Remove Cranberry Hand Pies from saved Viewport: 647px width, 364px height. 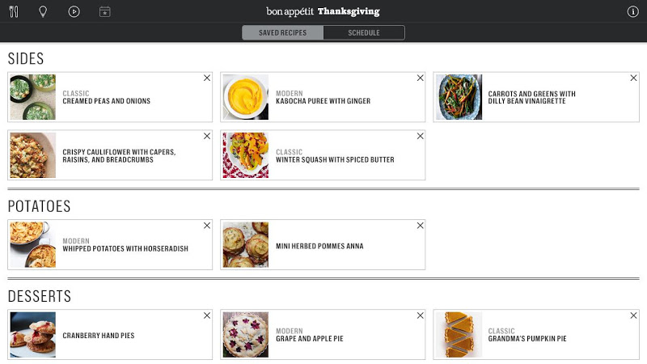pos(206,315)
